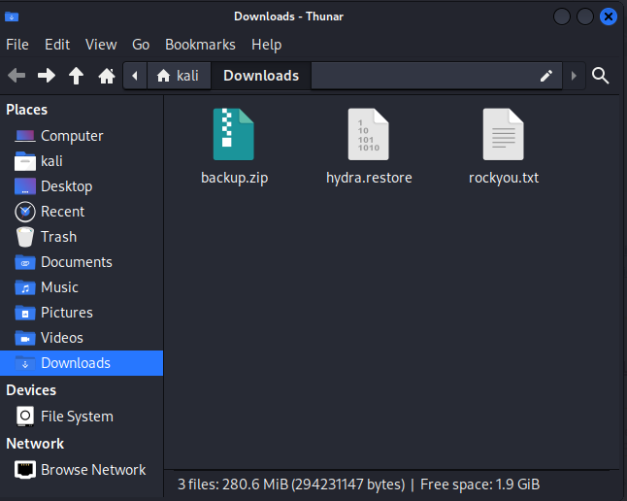Open the Music label in sidebar
Viewport: 627px width, 501px height.
click(59, 287)
